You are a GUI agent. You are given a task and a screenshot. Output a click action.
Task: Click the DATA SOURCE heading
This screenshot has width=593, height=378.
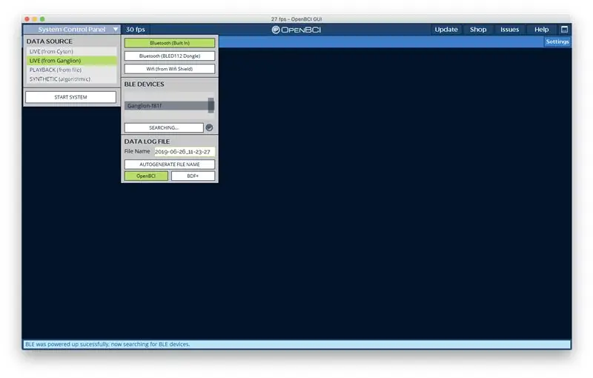49,42
